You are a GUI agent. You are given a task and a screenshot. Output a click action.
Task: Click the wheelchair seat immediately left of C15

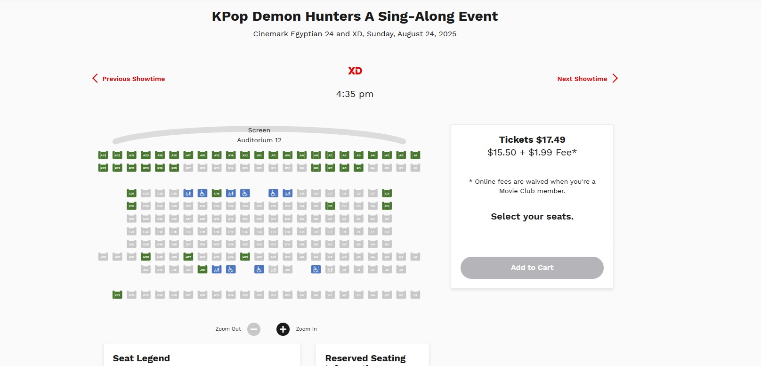point(202,193)
